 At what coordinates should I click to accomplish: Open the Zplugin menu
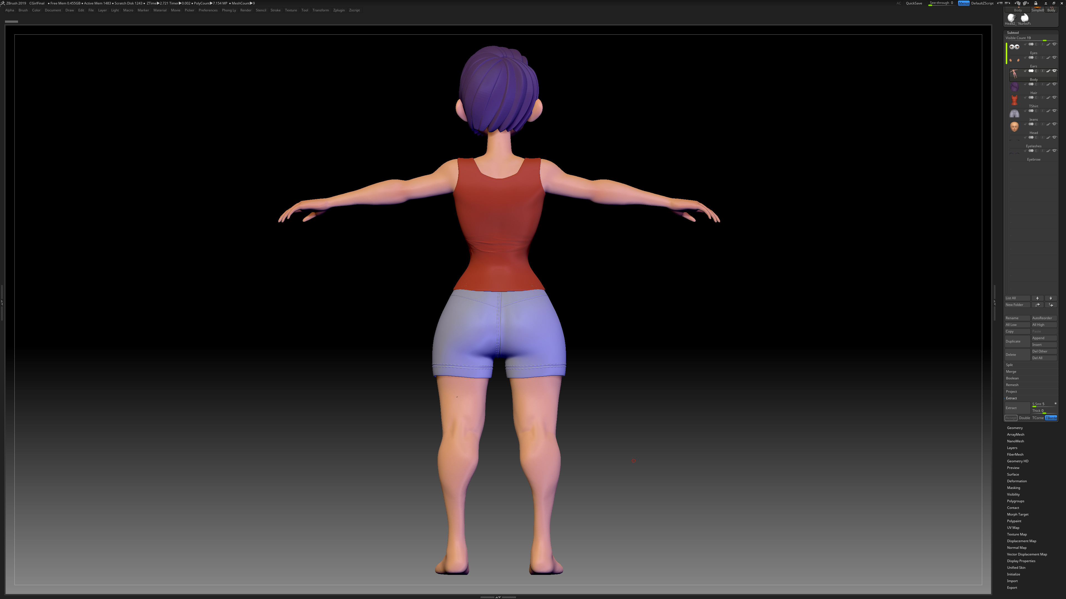(339, 10)
